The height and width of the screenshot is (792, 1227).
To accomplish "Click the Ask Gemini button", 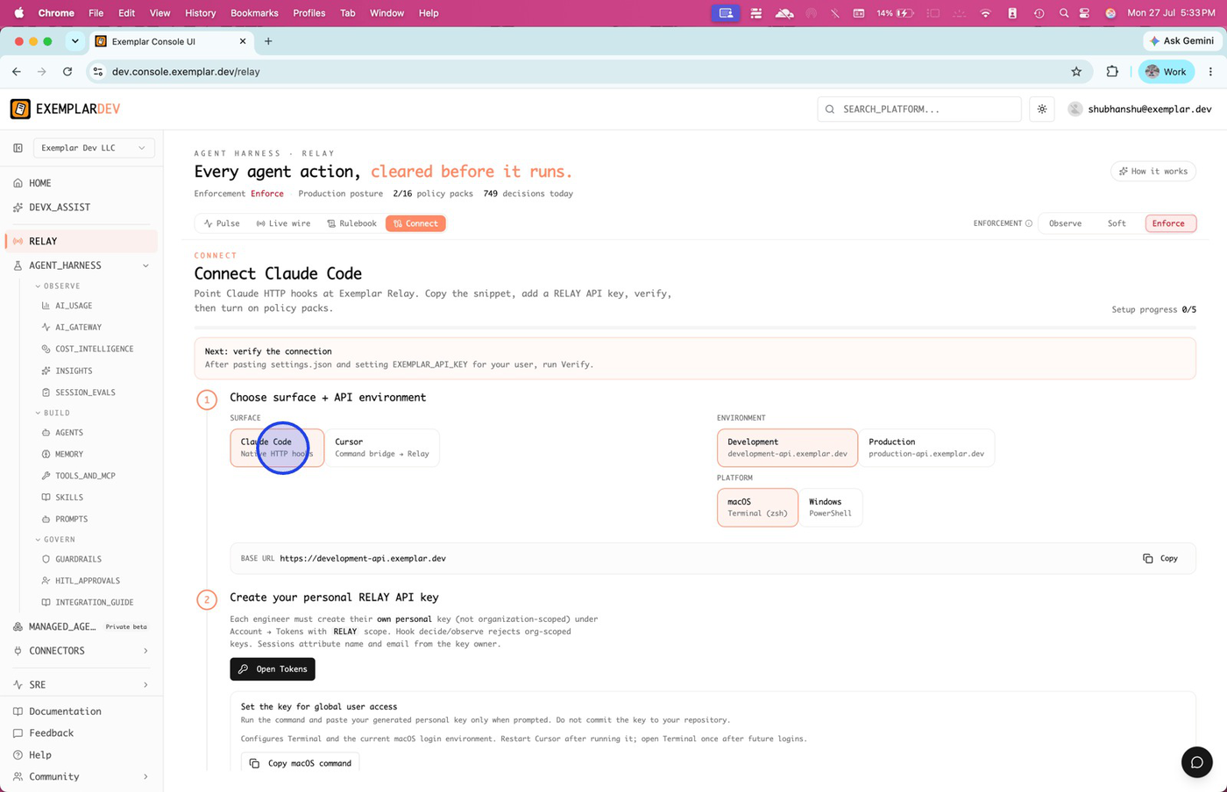I will (x=1181, y=41).
